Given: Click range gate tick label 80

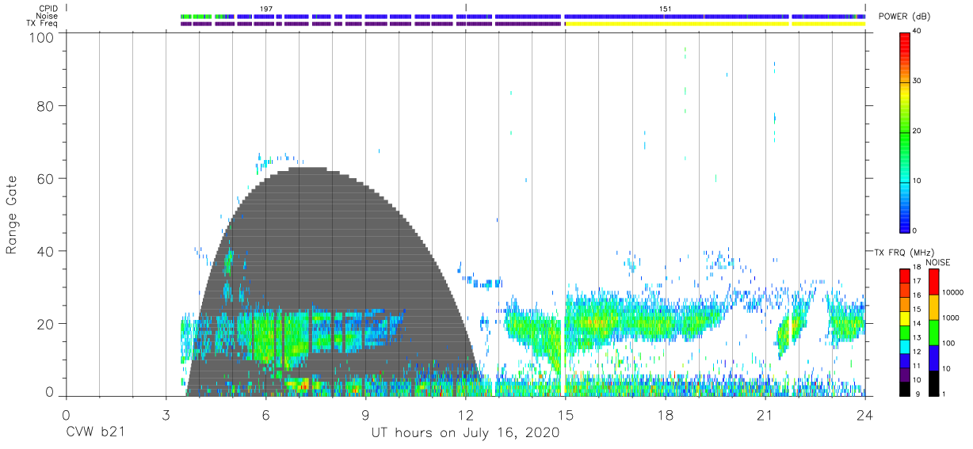Looking at the screenshot, I should 46,105.
